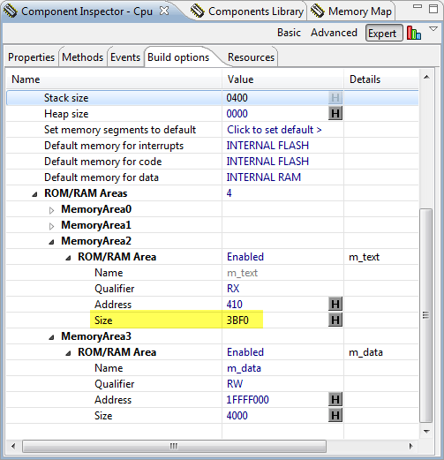Collapse ROM/RAM Area under MemoryArea2
Screen dimensions: 444x460
coord(68,258)
